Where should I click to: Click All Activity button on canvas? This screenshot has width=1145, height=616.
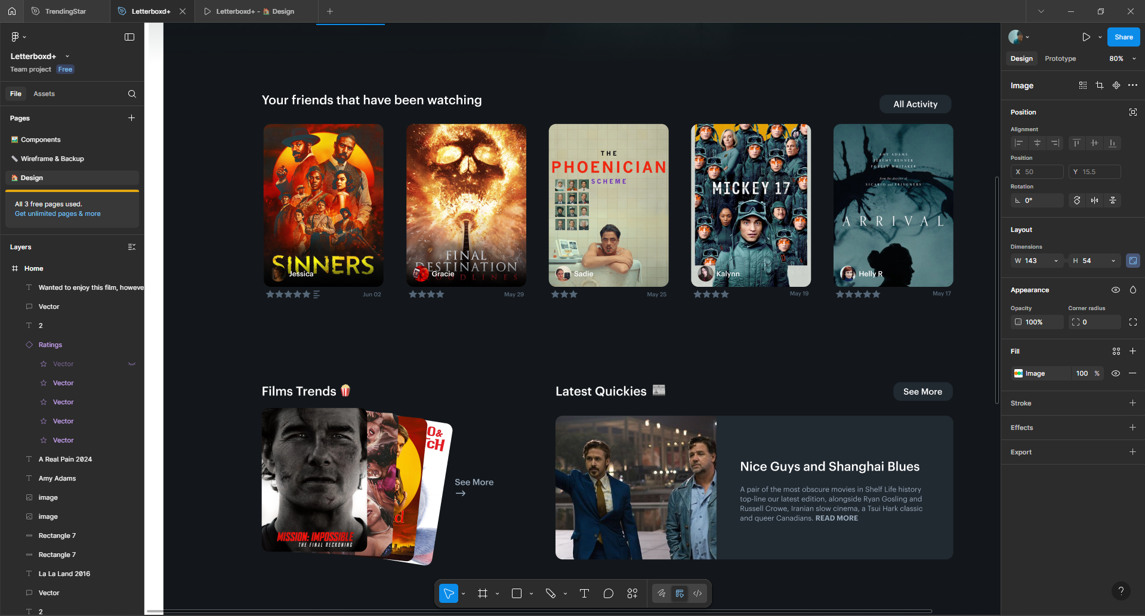tap(915, 104)
